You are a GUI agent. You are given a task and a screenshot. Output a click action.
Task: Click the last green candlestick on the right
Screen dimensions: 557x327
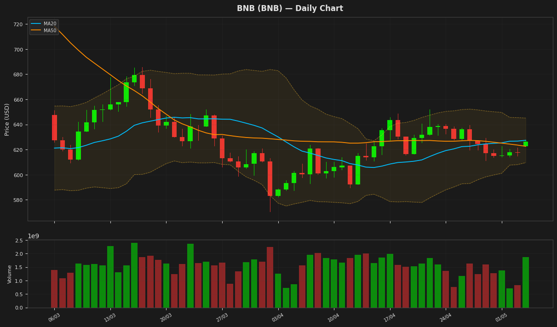point(526,144)
